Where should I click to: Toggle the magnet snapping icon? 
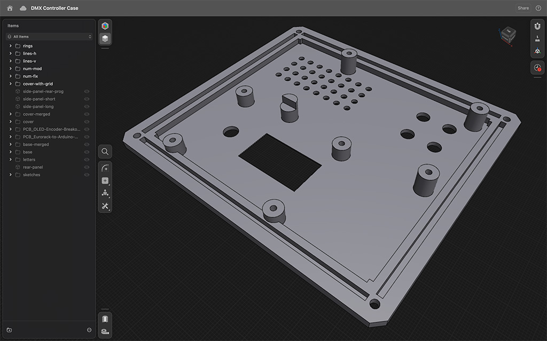point(537,26)
